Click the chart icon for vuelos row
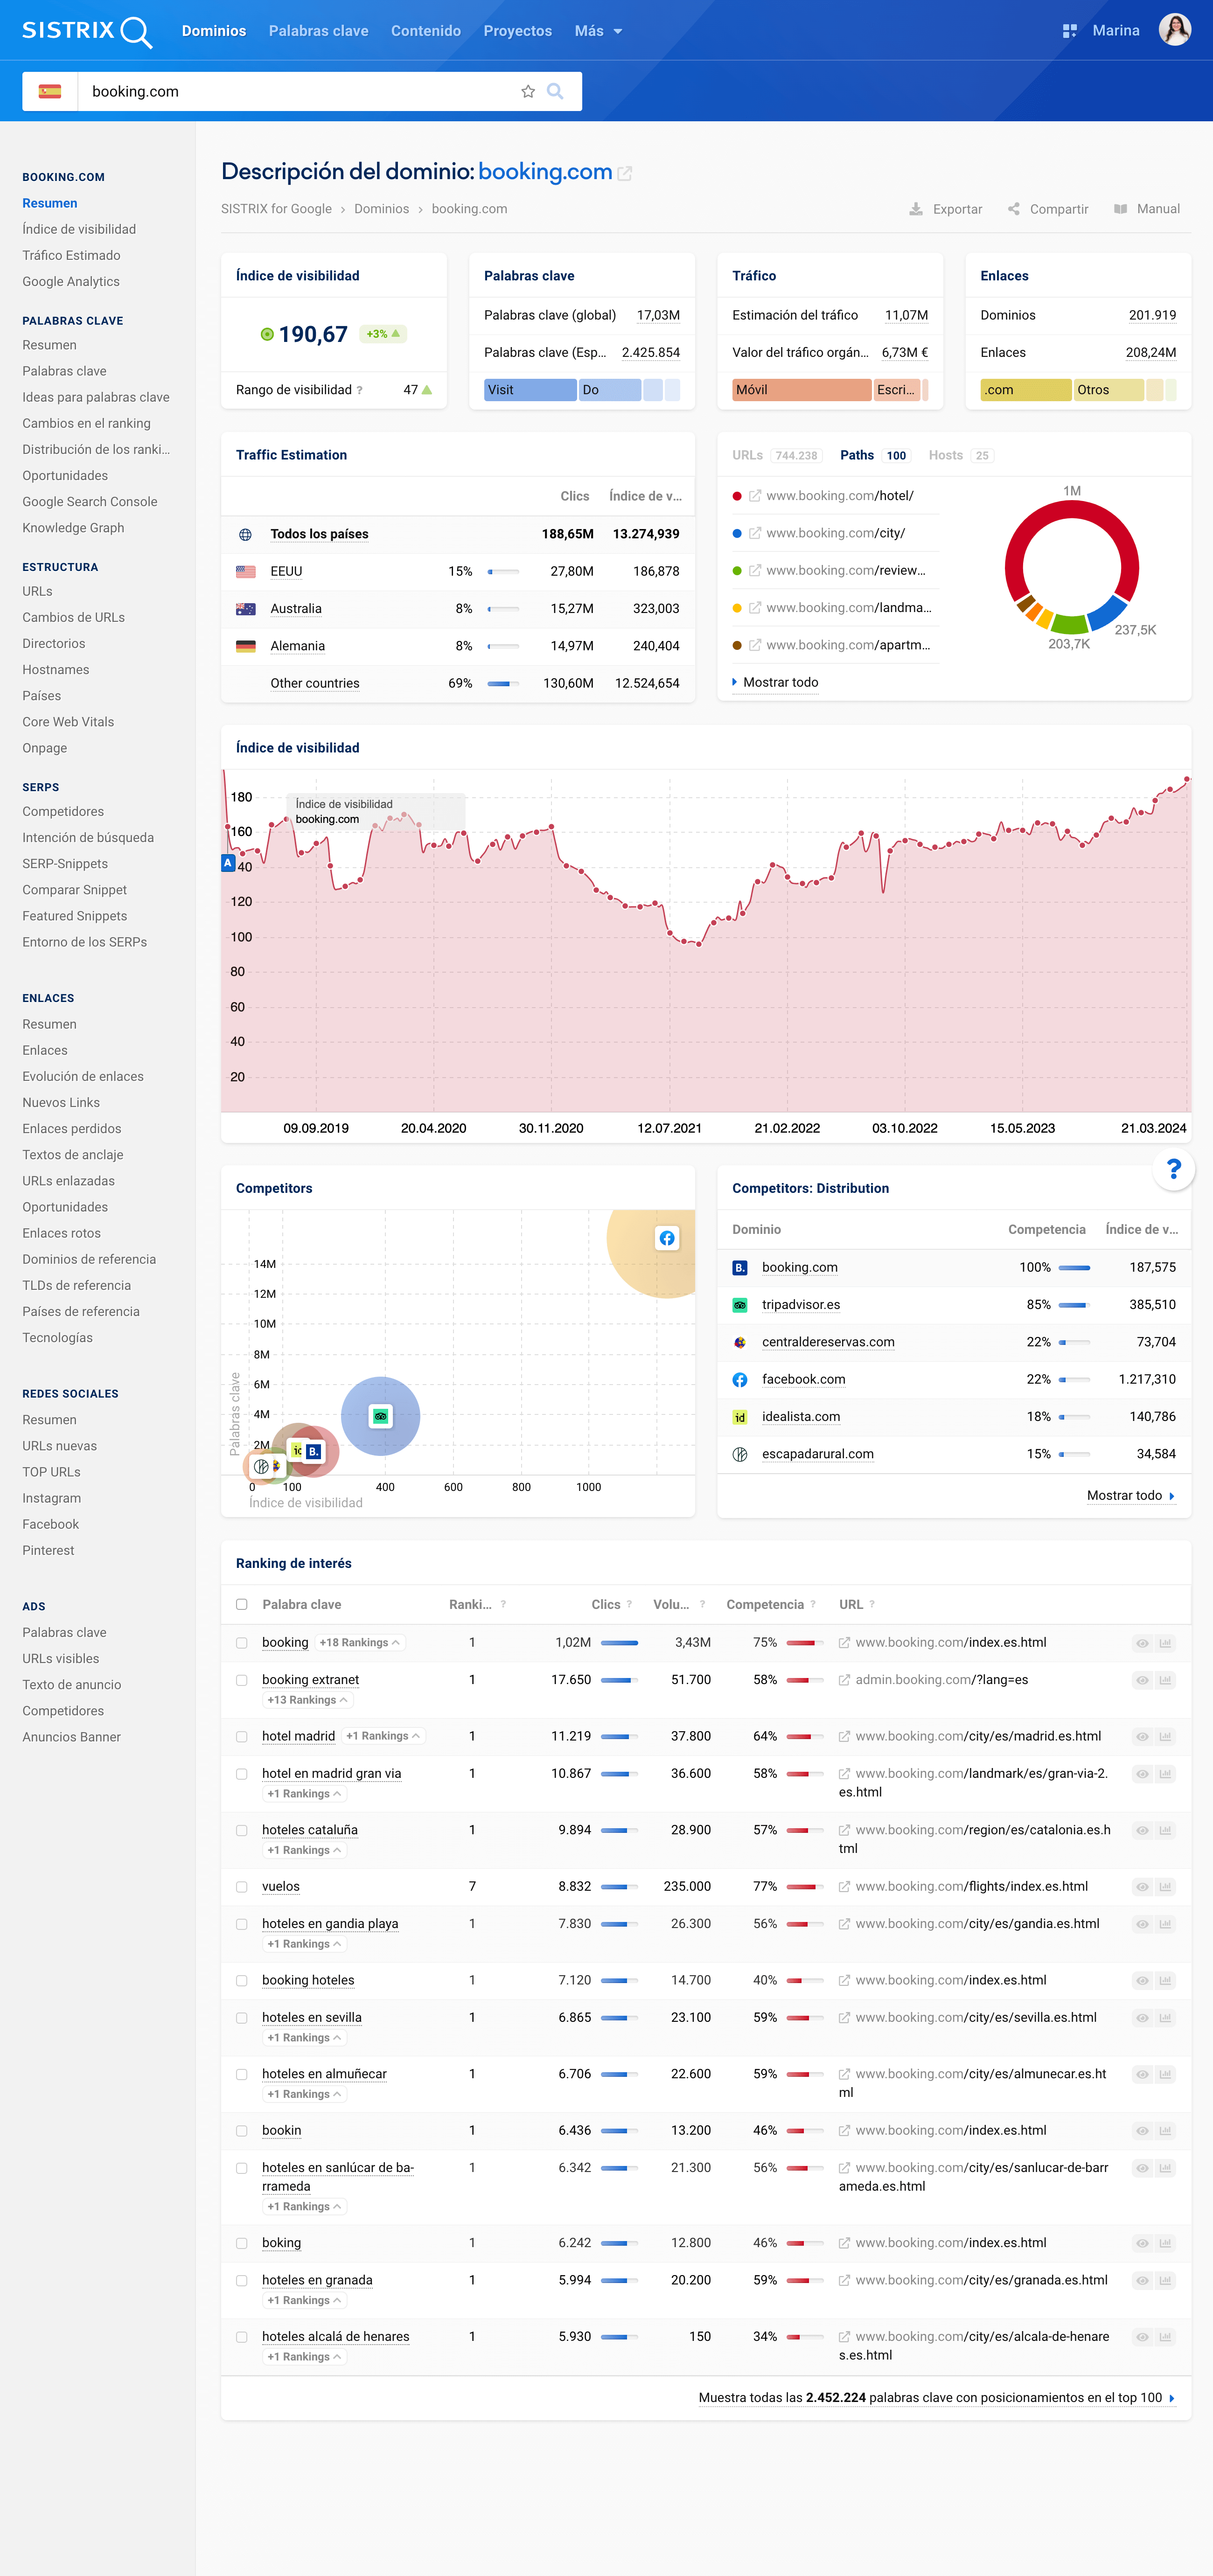 [1165, 1887]
